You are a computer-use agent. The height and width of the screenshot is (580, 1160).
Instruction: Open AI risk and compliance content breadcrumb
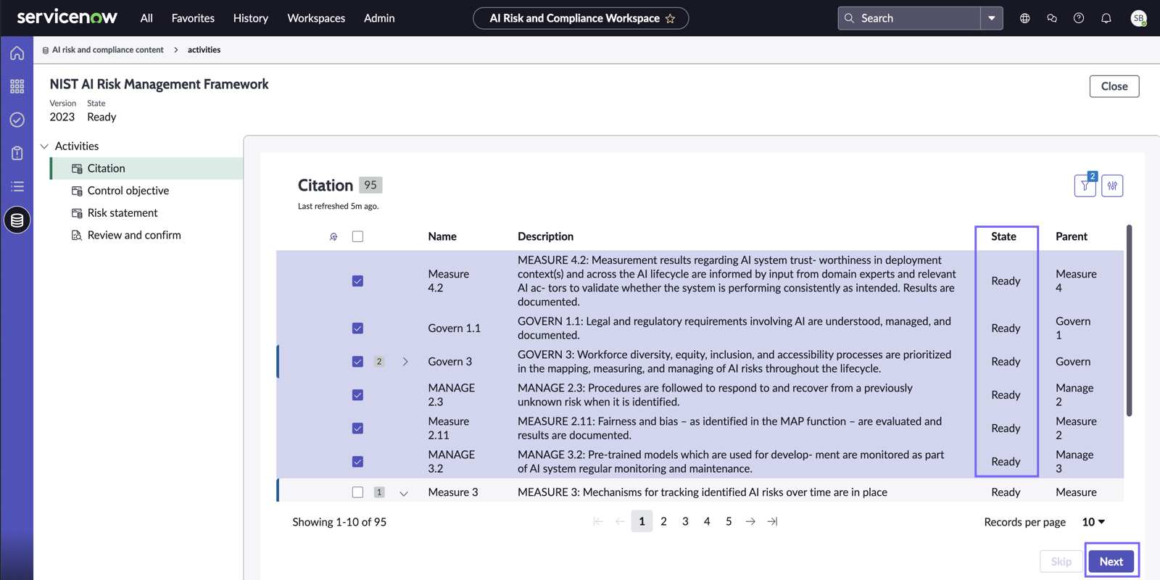(107, 50)
